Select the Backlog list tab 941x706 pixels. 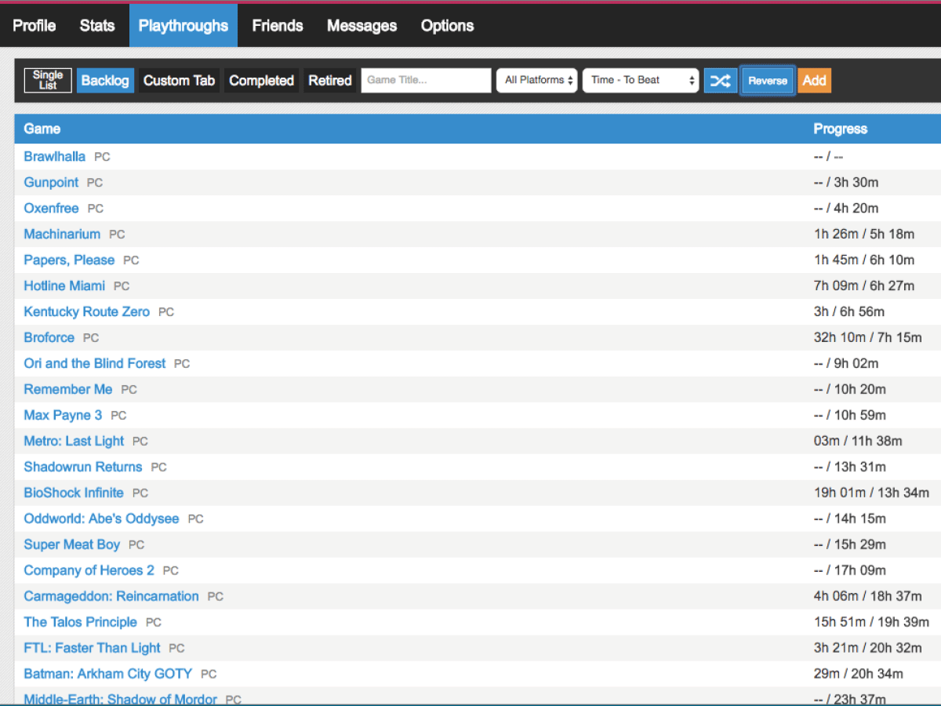click(x=105, y=80)
